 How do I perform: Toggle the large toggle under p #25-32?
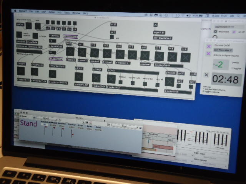(x=111, y=79)
